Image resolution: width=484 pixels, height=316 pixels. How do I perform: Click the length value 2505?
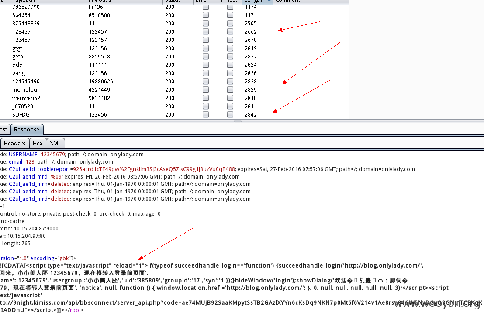(251, 24)
